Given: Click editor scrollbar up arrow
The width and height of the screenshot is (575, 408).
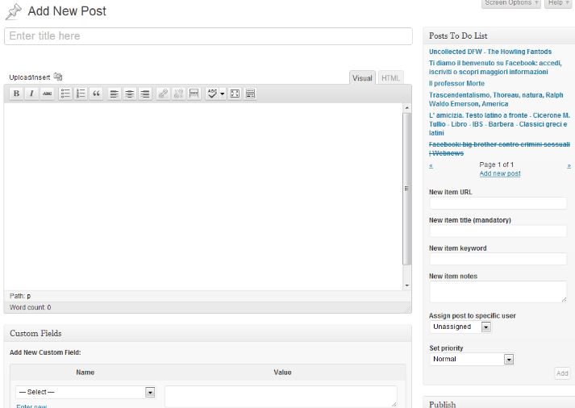Looking at the screenshot, I should (x=406, y=108).
